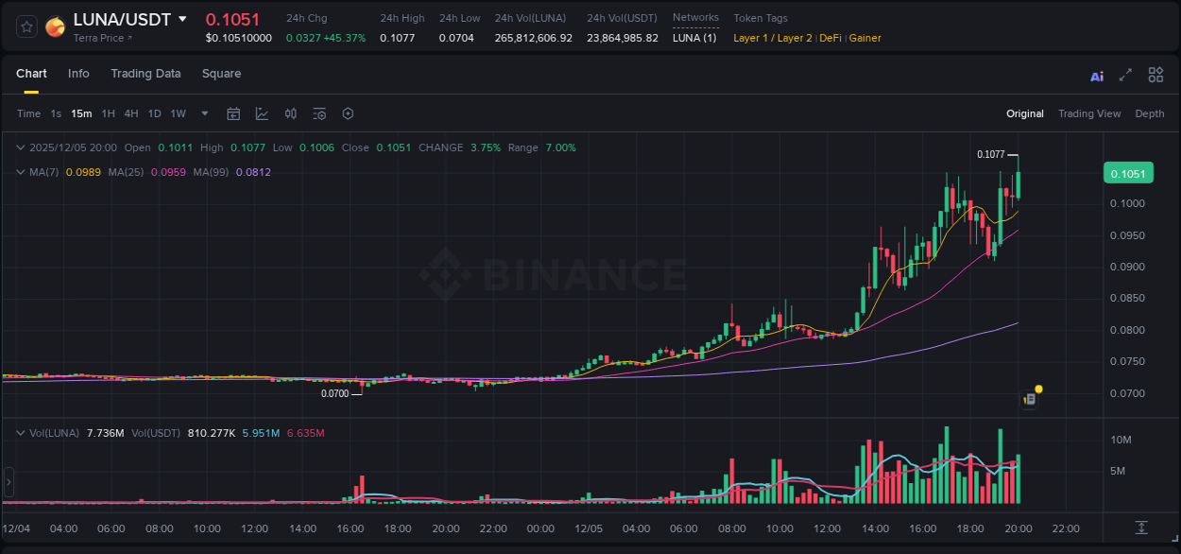Open the date range calendar icon
Screen dimensions: 1181x554
coord(233,113)
